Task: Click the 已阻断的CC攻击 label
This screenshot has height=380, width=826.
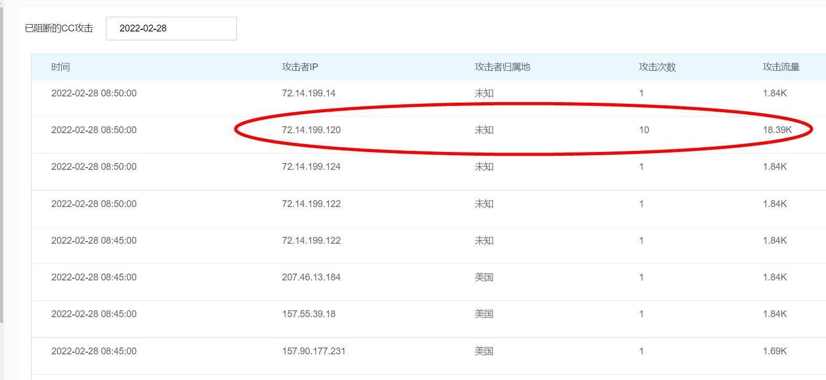Action: pos(59,28)
